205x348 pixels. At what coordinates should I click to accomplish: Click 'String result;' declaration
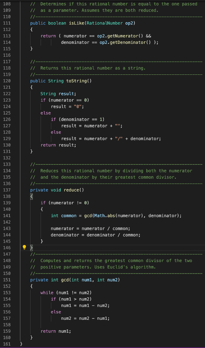(58, 94)
